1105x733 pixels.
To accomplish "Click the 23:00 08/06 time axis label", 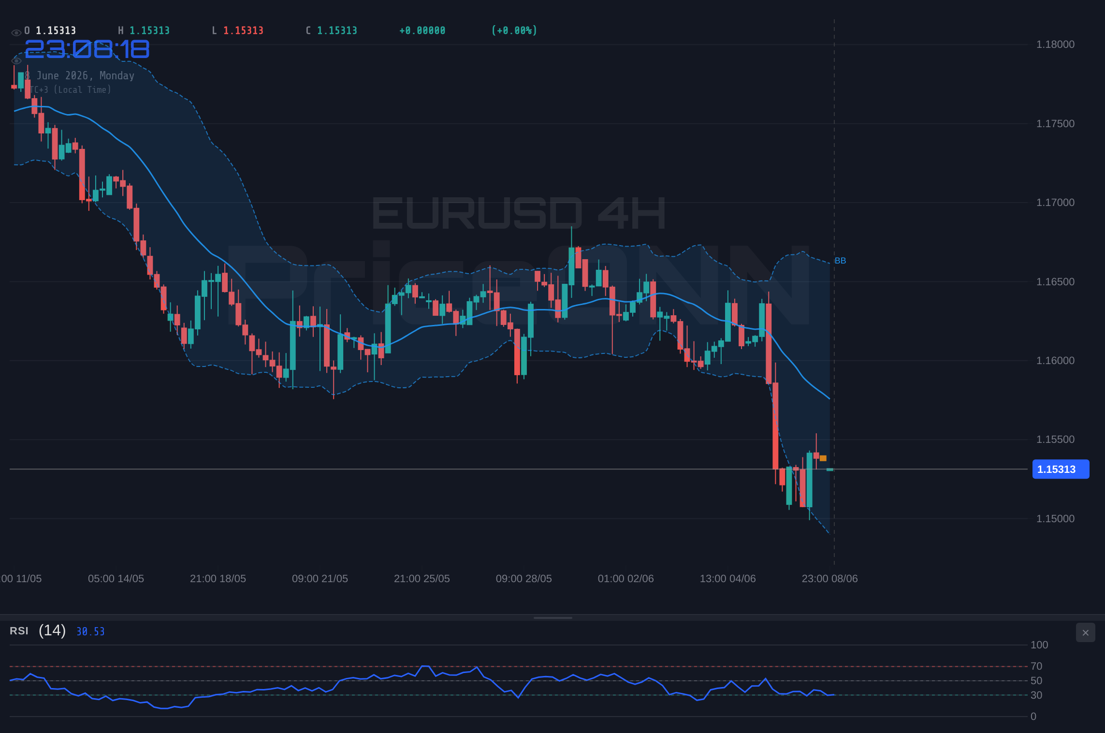I will pyautogui.click(x=830, y=579).
